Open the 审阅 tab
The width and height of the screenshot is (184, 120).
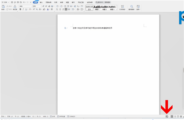coord(62,2)
